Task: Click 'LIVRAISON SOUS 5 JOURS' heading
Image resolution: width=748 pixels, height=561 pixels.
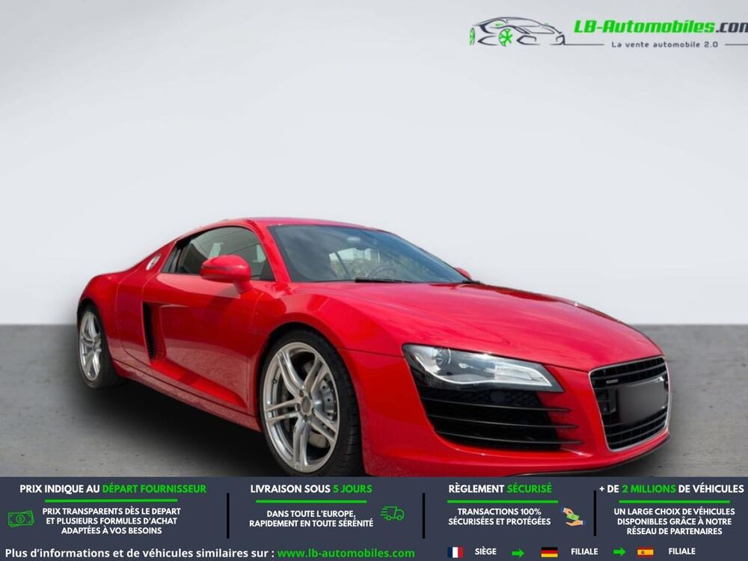Action: [x=311, y=489]
